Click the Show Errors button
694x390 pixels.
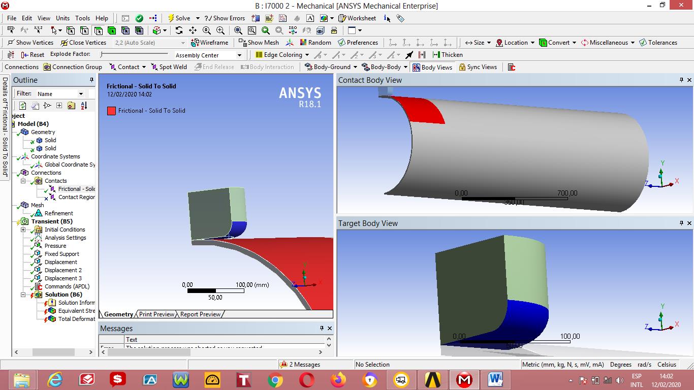click(x=225, y=18)
